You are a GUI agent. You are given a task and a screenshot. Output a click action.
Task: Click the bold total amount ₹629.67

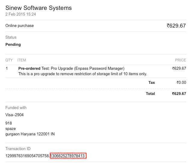(179, 94)
